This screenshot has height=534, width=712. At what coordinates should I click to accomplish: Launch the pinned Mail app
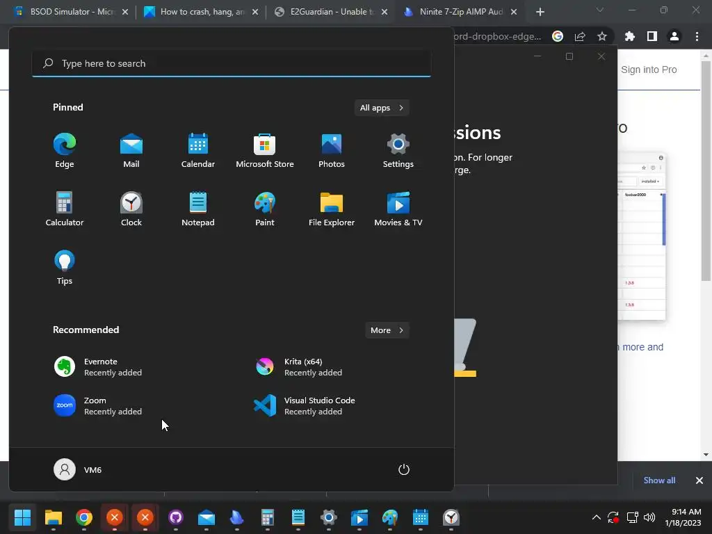click(x=131, y=151)
